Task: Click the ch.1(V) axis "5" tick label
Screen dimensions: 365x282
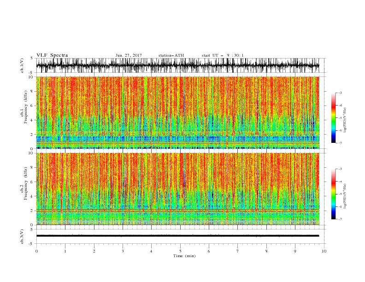Action: [x=32, y=58]
